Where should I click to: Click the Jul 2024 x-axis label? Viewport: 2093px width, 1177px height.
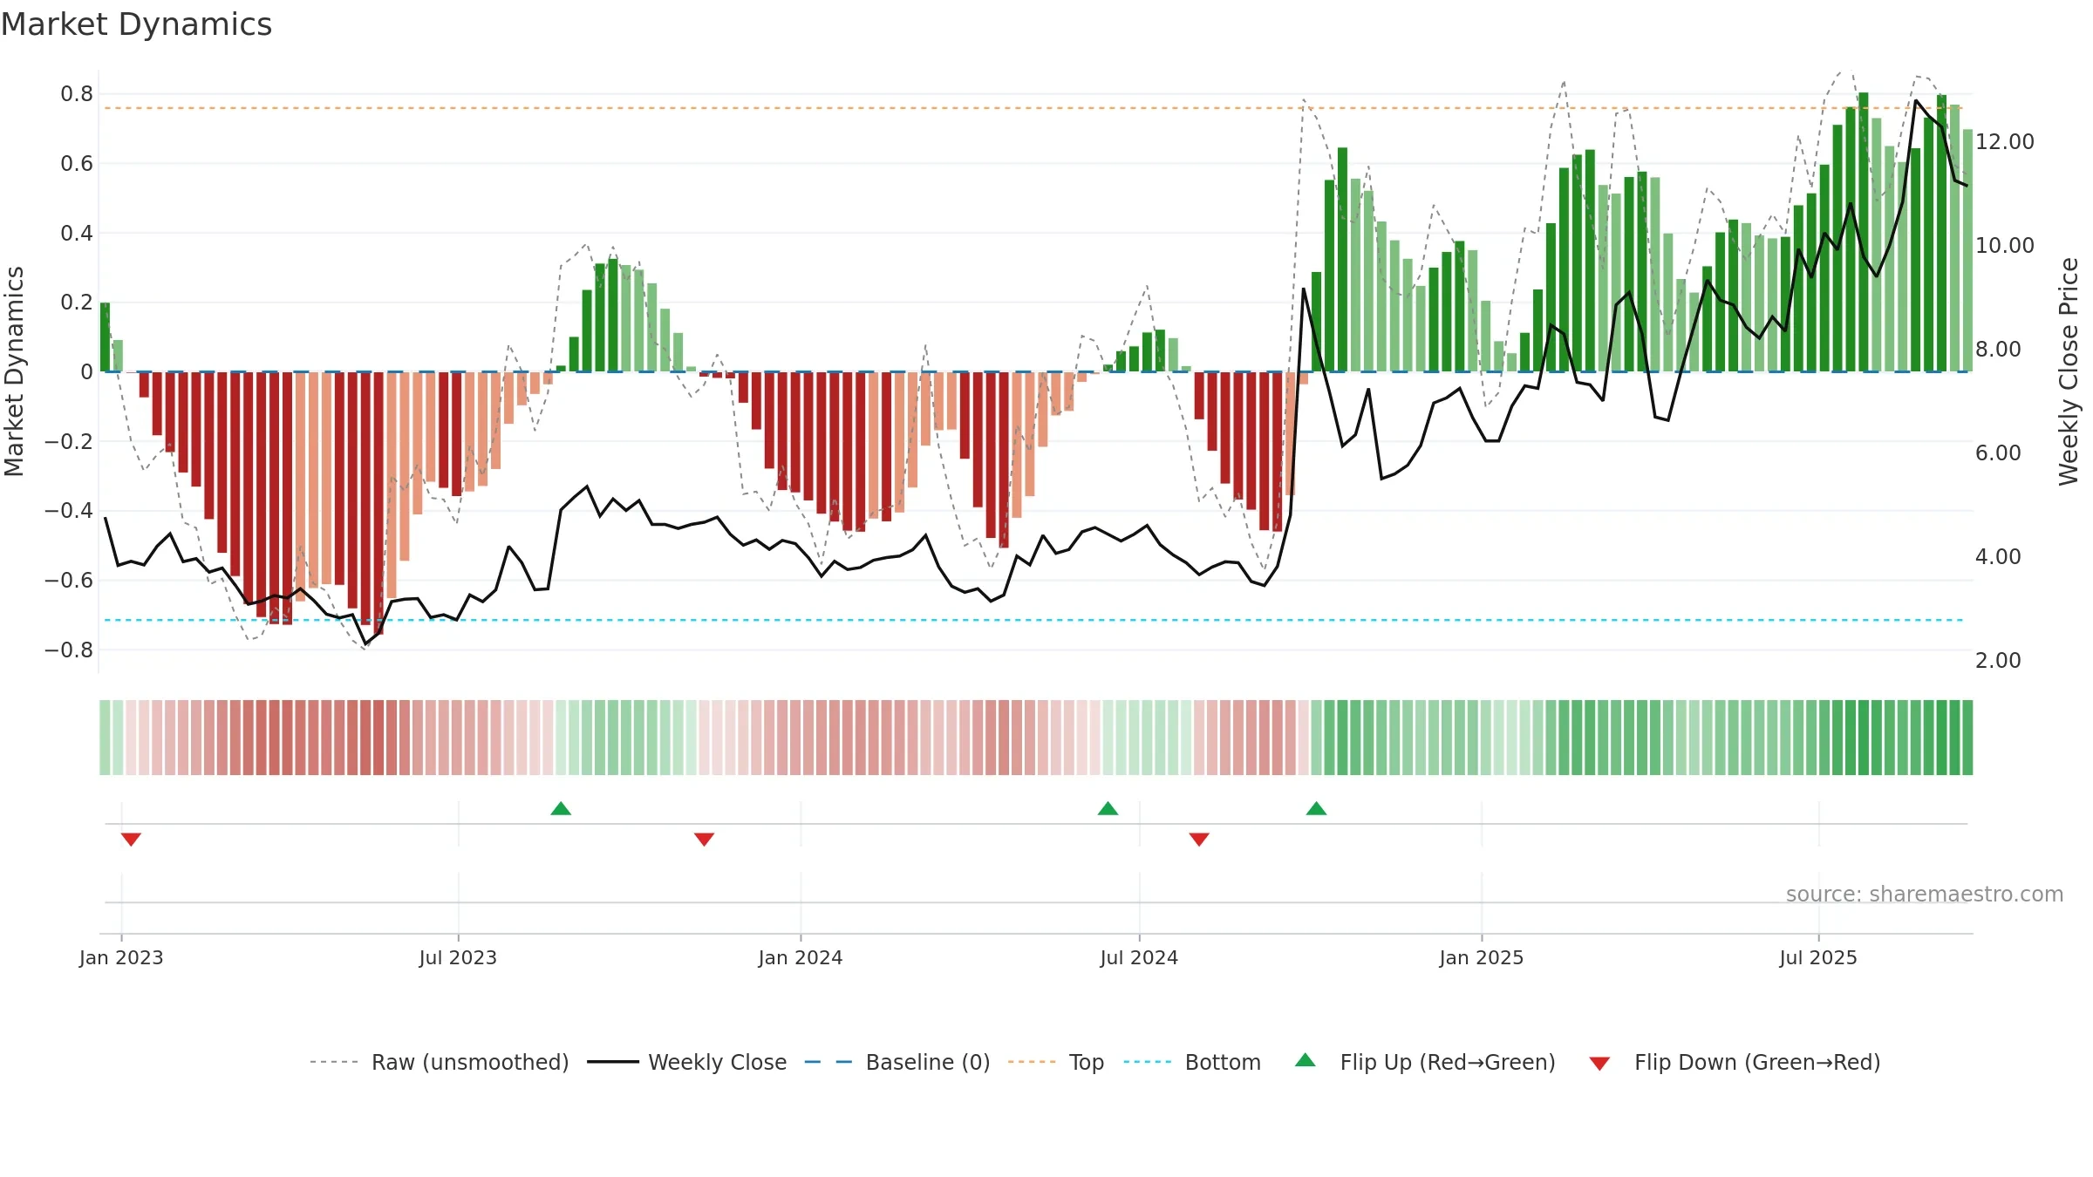[x=1139, y=957]
